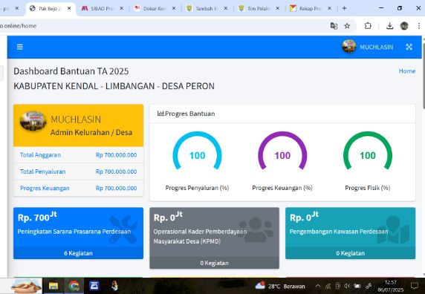Viewport: 425px width, 294px height.
Task: Open the Chrome profile avatar
Action: point(404,26)
